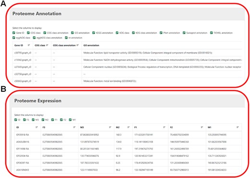Image resolution: width=250 pixels, height=178 pixels.
Task: Click the Proteome Annotation heading
Action: point(37,14)
